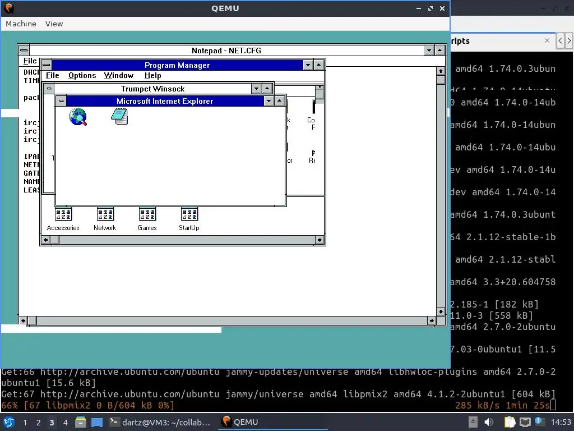The width and height of the screenshot is (574, 431).
Task: Click the Notepad vertical scrollbar thumb
Action: (441, 80)
